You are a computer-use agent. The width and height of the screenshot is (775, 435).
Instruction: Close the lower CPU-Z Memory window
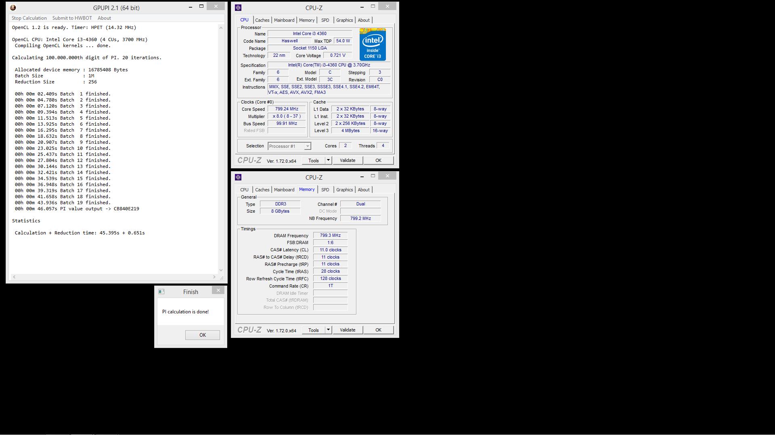click(387, 176)
